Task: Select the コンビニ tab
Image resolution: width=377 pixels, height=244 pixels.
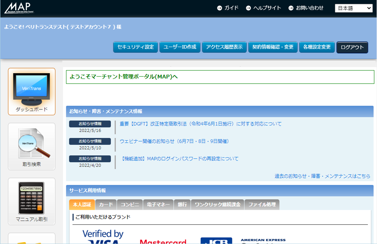Action: pyautogui.click(x=129, y=204)
